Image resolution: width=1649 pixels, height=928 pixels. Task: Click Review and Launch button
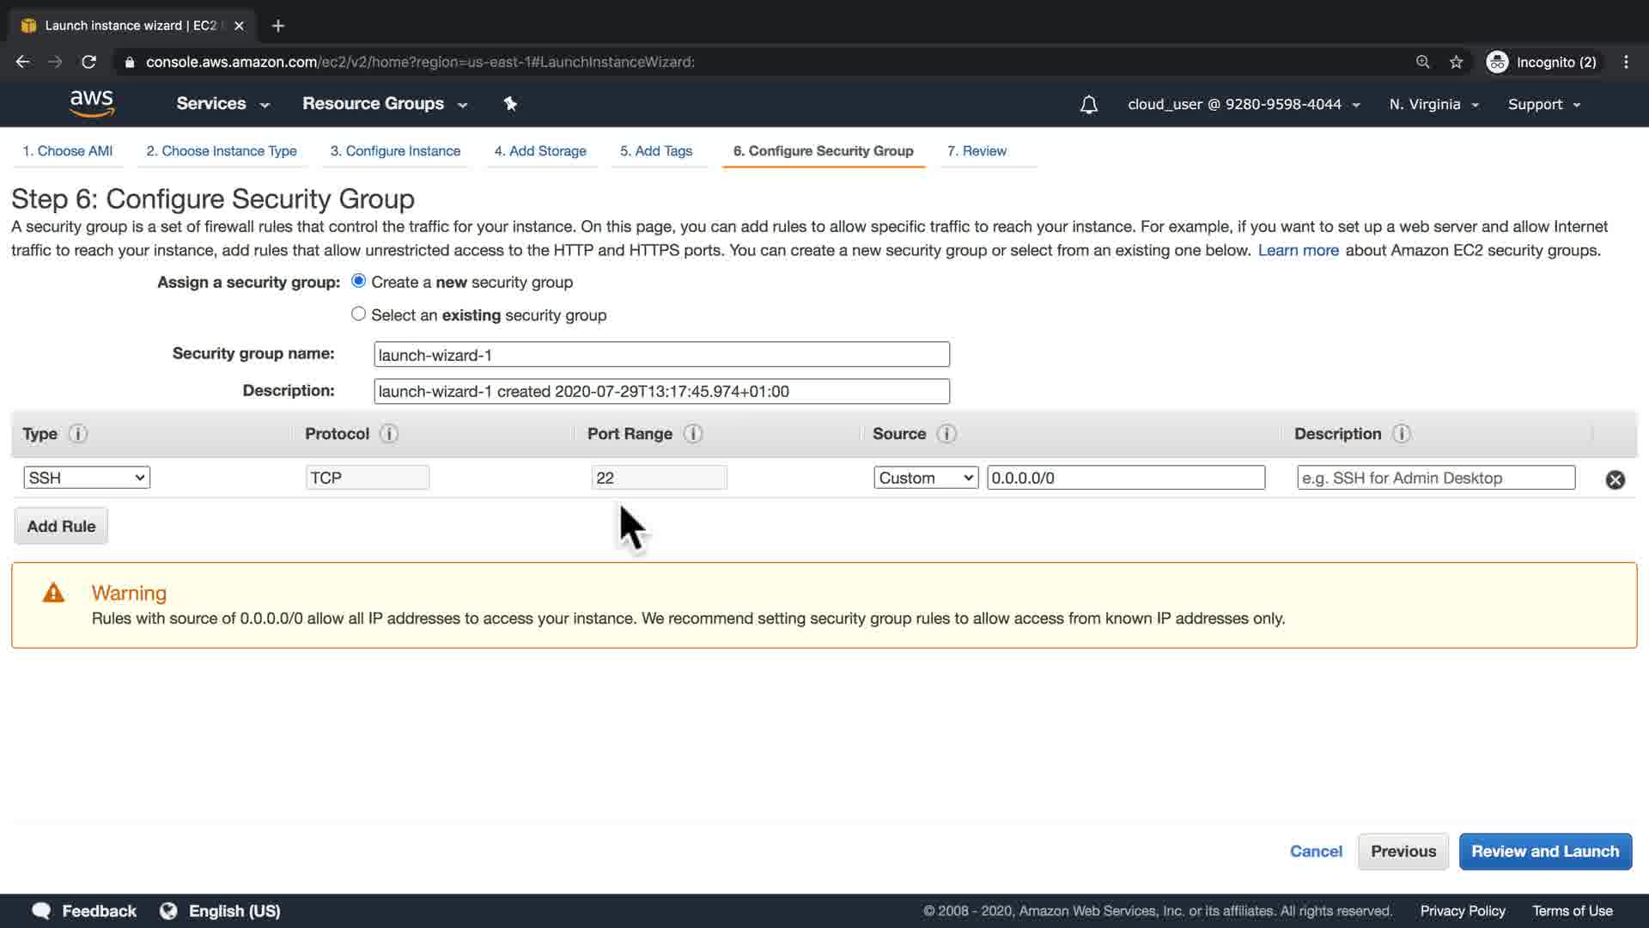point(1544,851)
